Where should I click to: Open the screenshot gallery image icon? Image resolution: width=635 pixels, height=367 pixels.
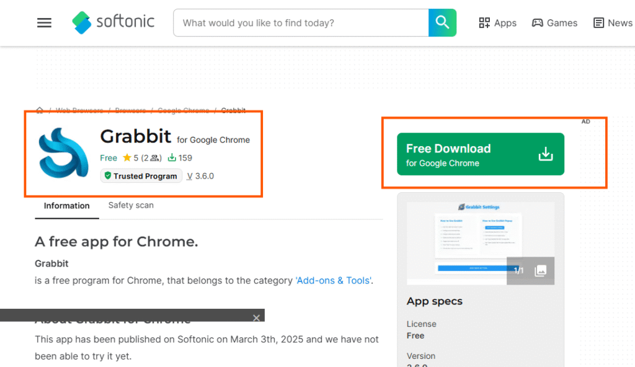coord(540,270)
